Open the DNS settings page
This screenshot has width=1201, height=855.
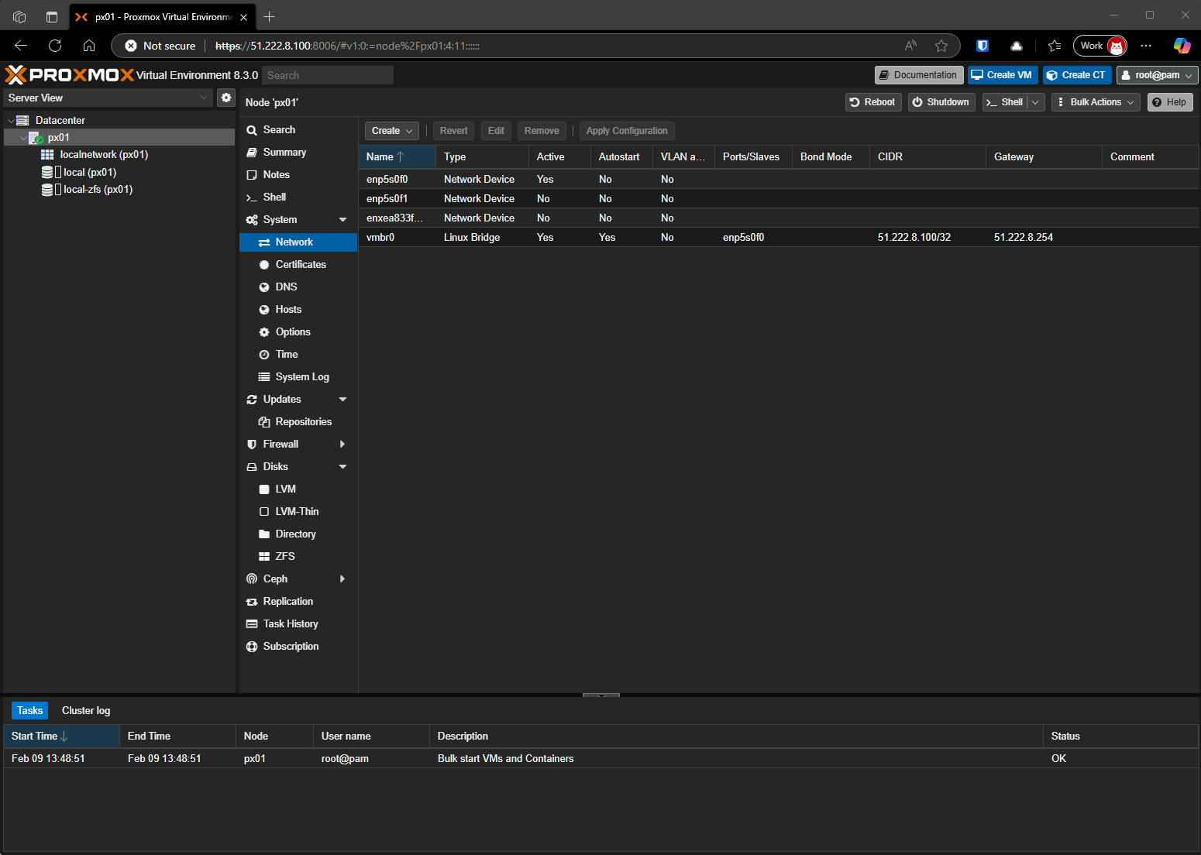(x=286, y=287)
